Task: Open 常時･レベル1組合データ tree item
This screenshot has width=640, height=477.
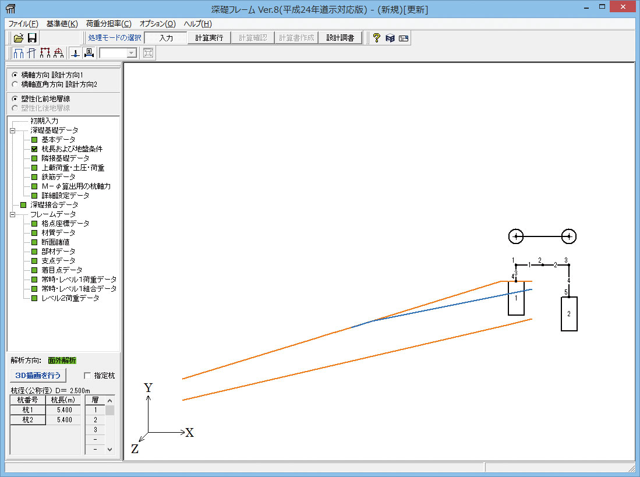Action: 79,289
